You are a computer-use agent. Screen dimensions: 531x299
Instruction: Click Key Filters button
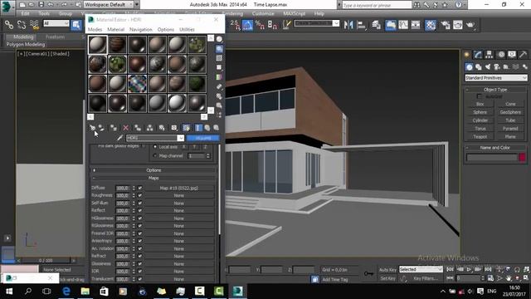tap(426, 278)
